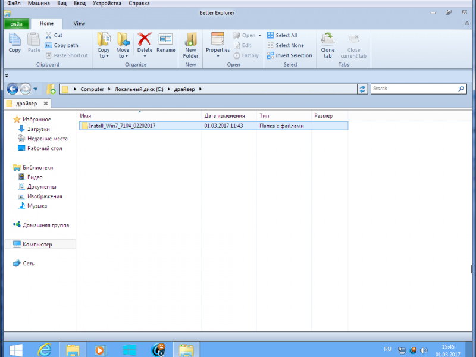Click the Windows Start button
Image resolution: width=476 pixels, height=357 pixels.
[15, 350]
